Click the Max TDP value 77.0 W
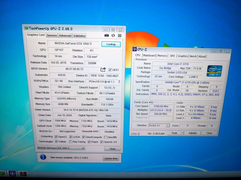 (x=197, y=69)
